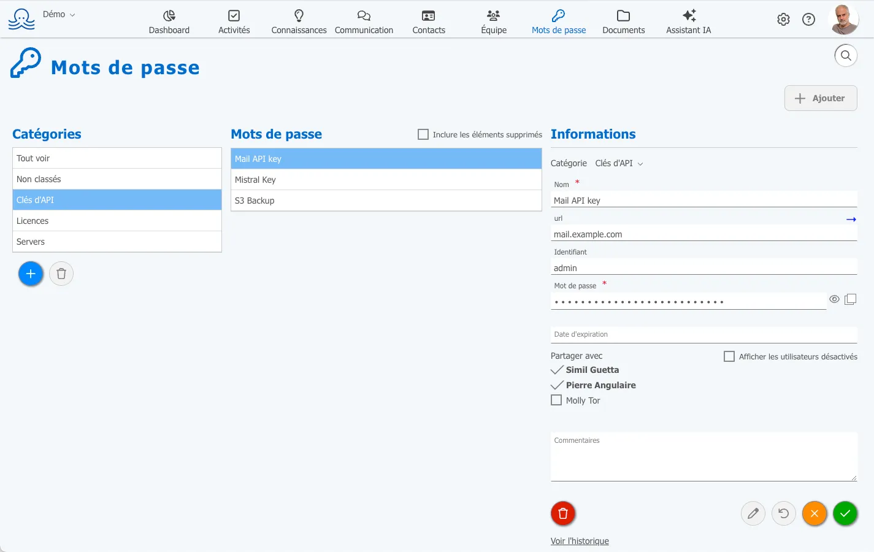Screen dimensions: 874x552
Task: Open Documents folder icon
Action: pos(624,15)
